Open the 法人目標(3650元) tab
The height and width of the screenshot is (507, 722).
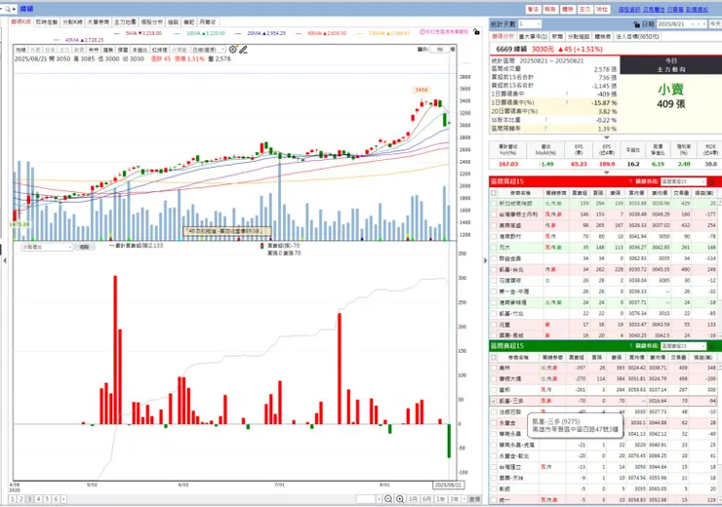point(637,36)
